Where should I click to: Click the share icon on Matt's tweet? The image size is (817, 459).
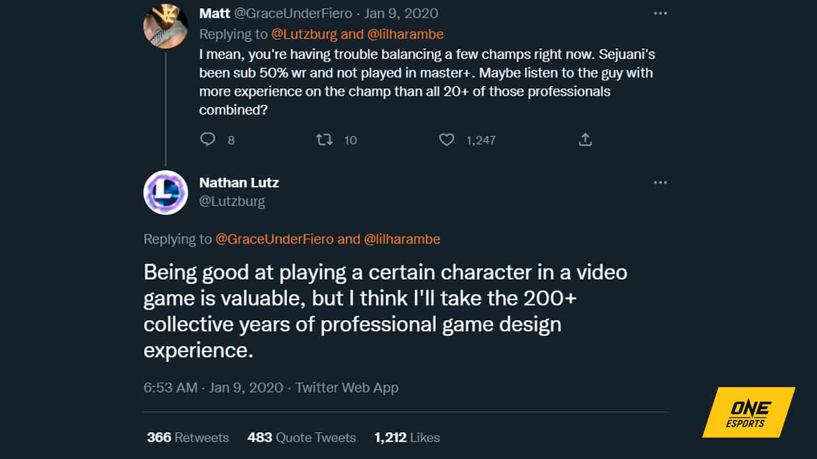point(585,139)
